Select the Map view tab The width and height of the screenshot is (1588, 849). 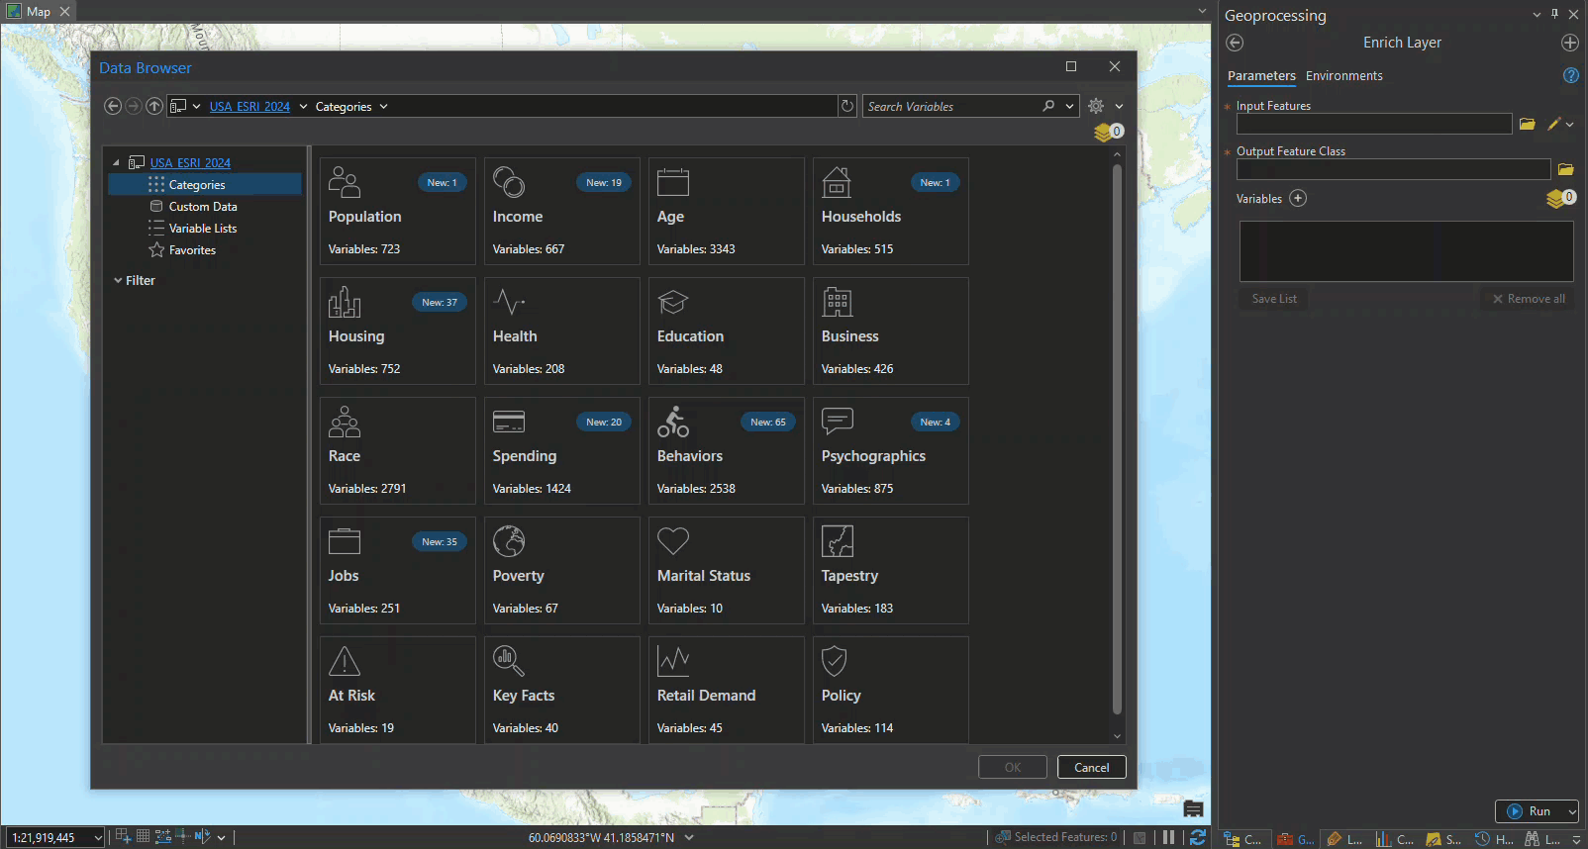point(38,11)
